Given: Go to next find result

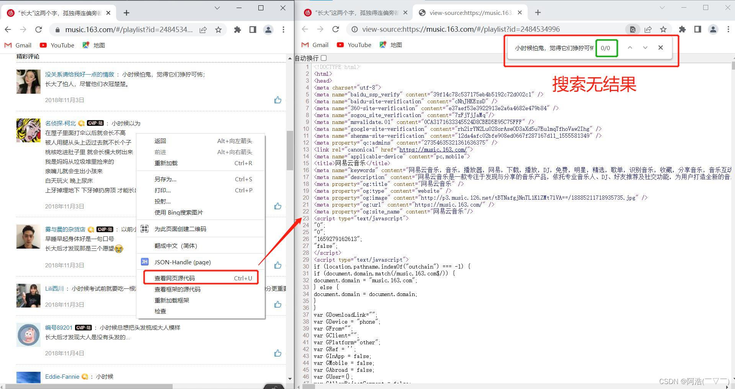Looking at the screenshot, I should pyautogui.click(x=645, y=48).
